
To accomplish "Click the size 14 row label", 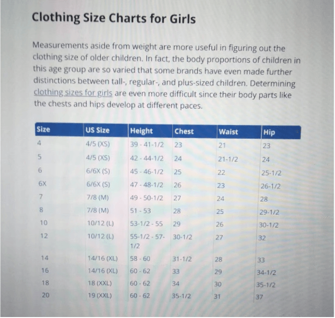I will click(45, 258).
